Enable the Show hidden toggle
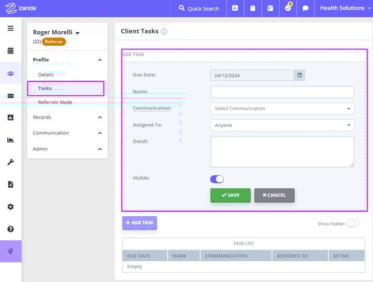 click(x=353, y=223)
